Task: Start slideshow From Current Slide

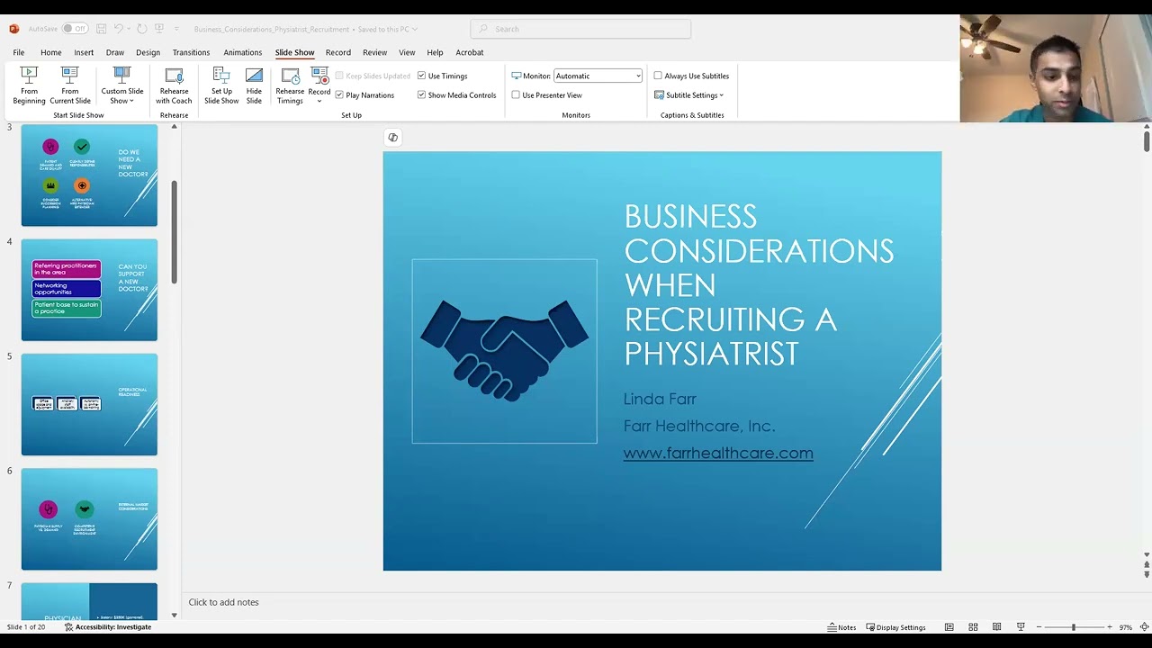Action: [69, 85]
